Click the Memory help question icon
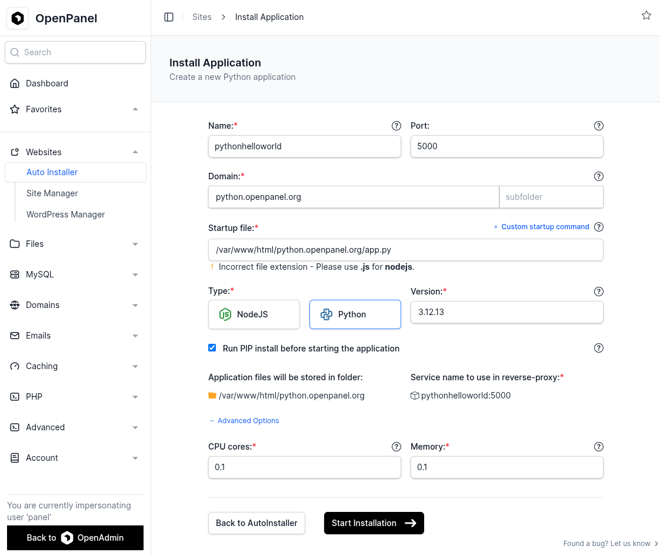This screenshot has height=556, width=660. tap(599, 447)
